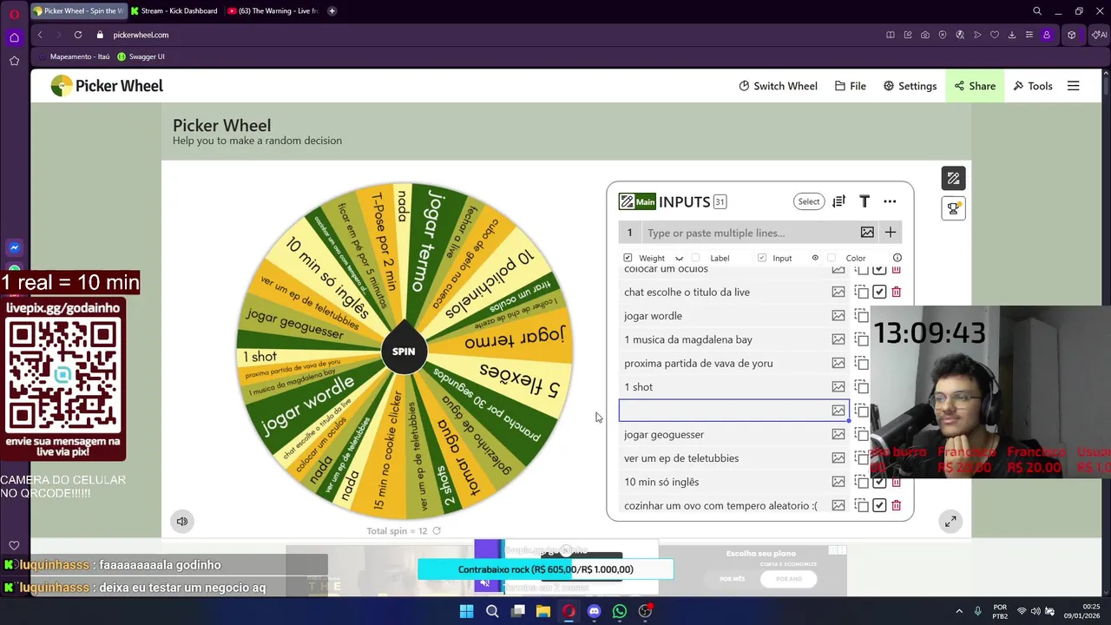
Task: Click the Select button in INPUTS panel
Action: click(809, 201)
